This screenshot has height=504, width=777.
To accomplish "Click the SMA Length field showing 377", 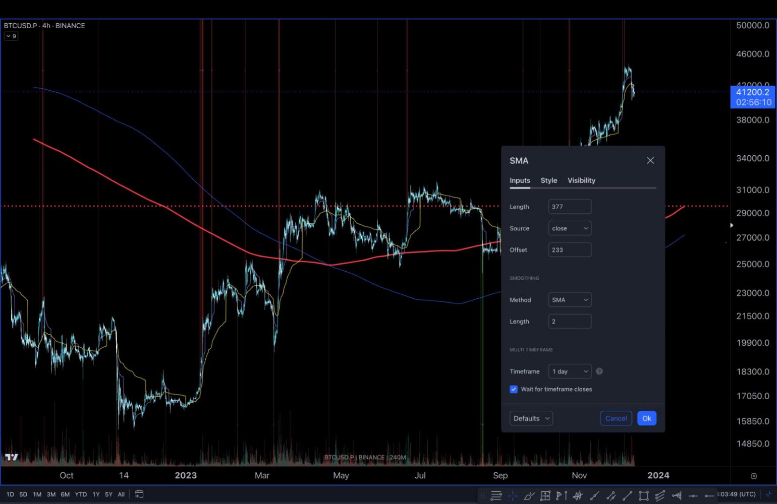I will click(570, 207).
